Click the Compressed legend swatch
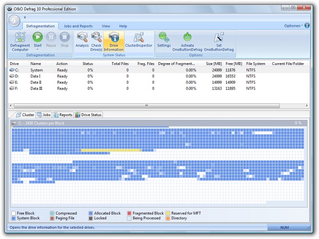 [x=52, y=213]
